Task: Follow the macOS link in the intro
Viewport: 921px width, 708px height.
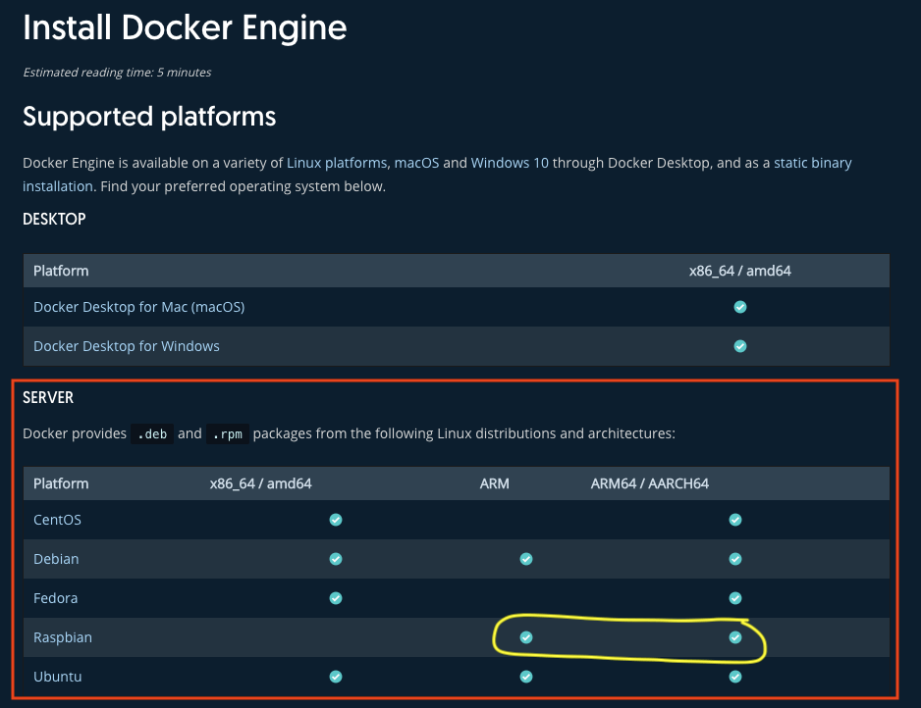Action: 416,163
